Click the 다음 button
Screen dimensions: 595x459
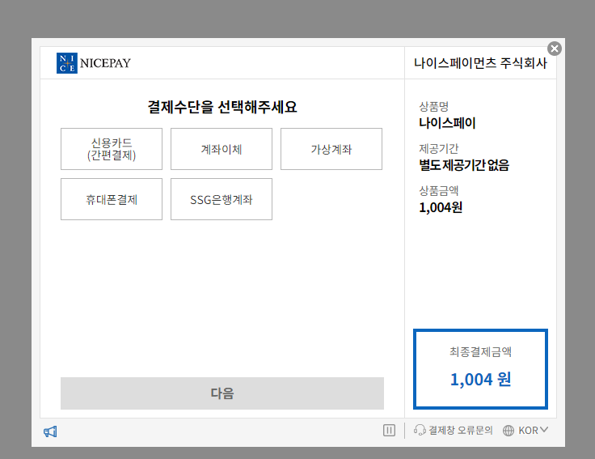point(222,393)
